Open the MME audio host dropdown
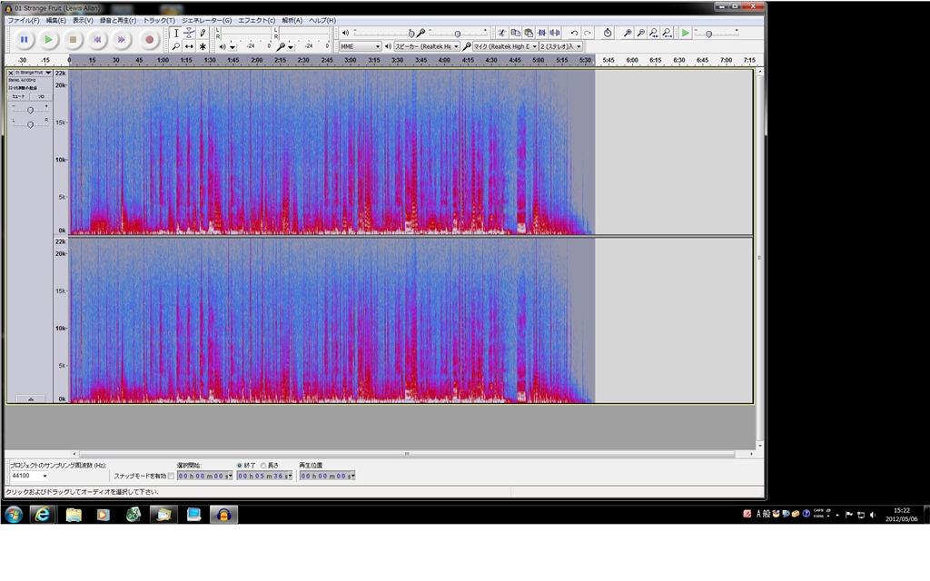Viewport: 930px width, 581px height. click(360, 46)
